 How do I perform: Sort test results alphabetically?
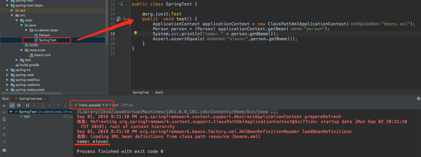coord(27,105)
